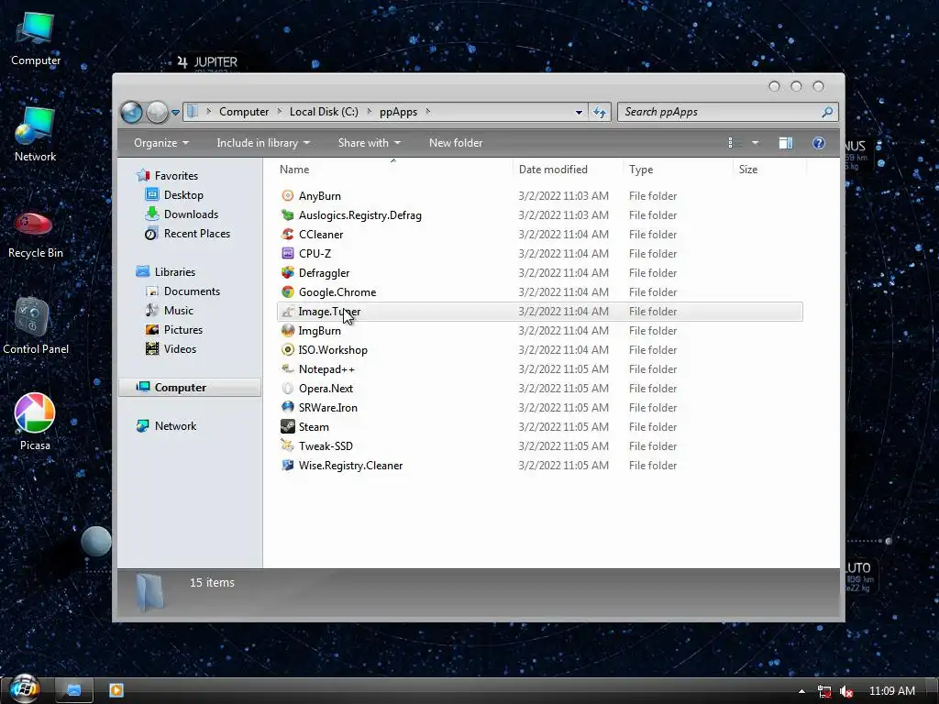Click the CCleaner folder icon
939x704 pixels.
[x=287, y=234]
